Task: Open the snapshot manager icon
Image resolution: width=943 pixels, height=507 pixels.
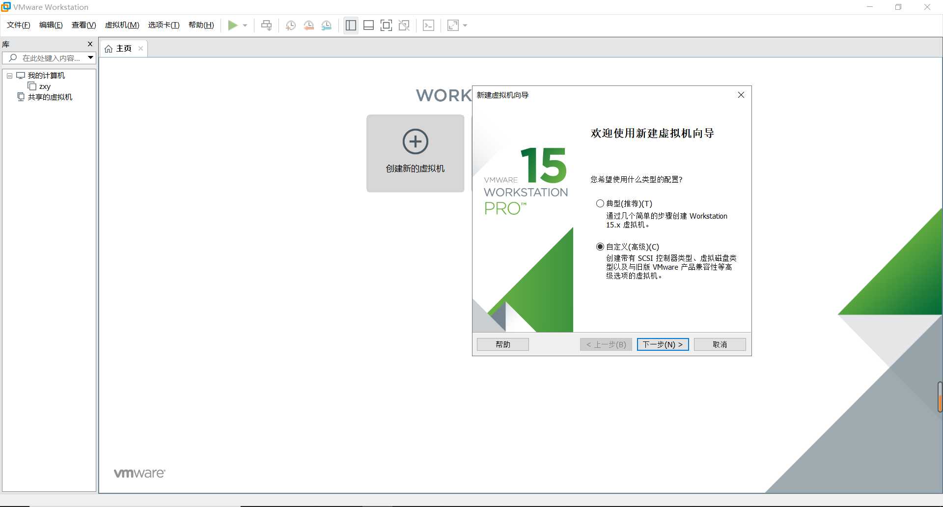Action: coord(327,26)
